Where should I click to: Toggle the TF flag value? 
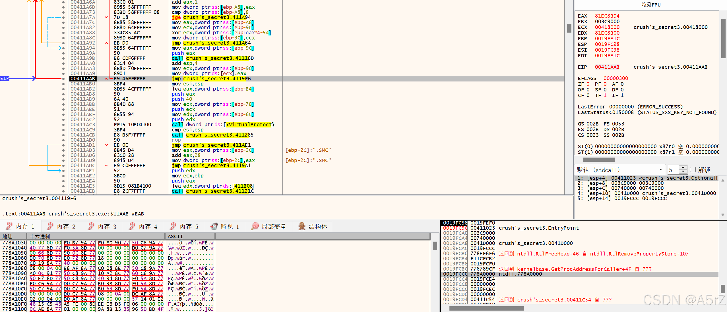pyautogui.click(x=605, y=95)
